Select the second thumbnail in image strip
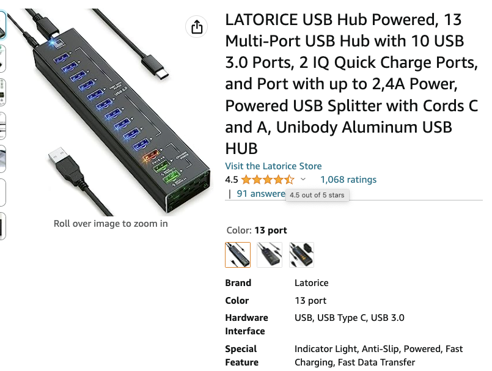 tap(2, 59)
